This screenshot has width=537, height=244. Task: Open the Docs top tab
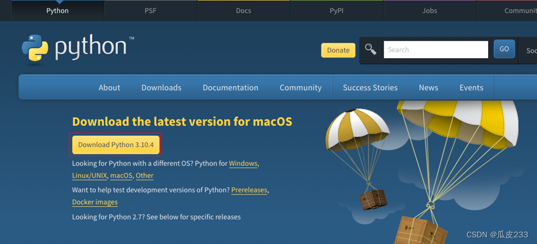(243, 10)
